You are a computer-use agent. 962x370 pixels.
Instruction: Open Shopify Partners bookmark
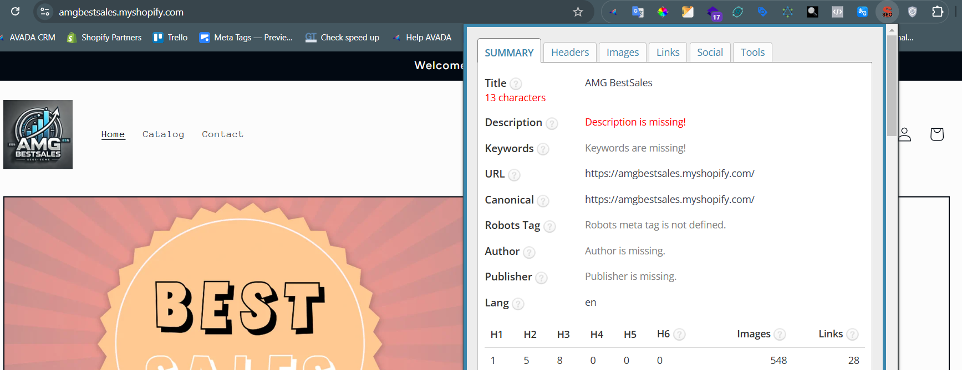[x=104, y=38]
